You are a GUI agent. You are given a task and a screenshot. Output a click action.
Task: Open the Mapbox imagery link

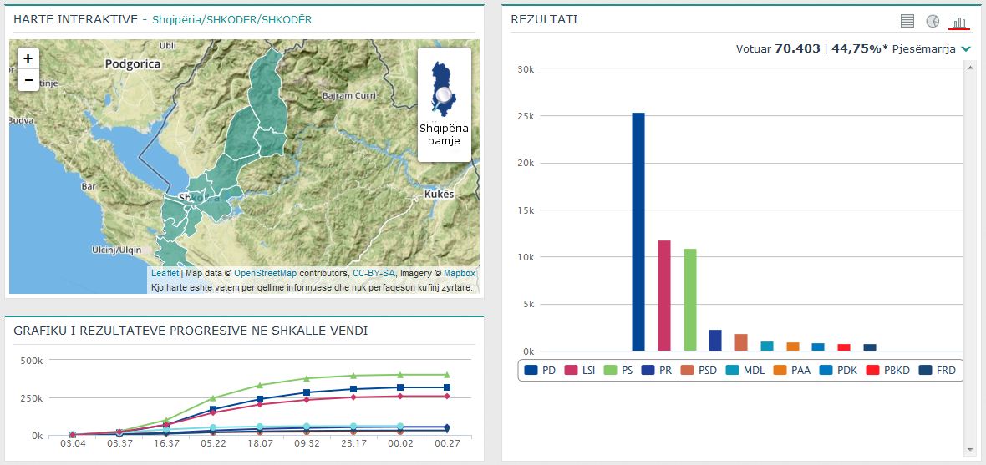point(459,273)
